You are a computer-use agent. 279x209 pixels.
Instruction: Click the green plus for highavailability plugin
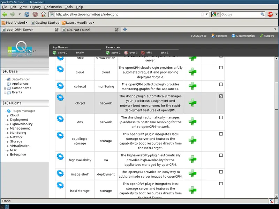[192, 160]
